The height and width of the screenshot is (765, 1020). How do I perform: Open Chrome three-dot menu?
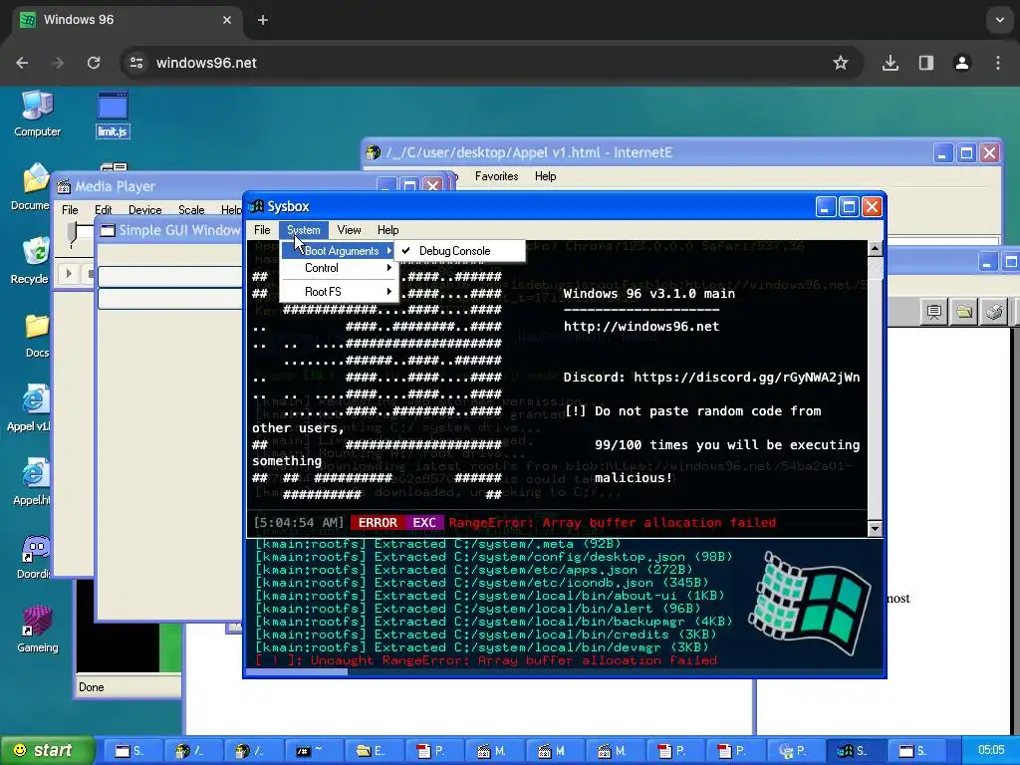[x=998, y=63]
